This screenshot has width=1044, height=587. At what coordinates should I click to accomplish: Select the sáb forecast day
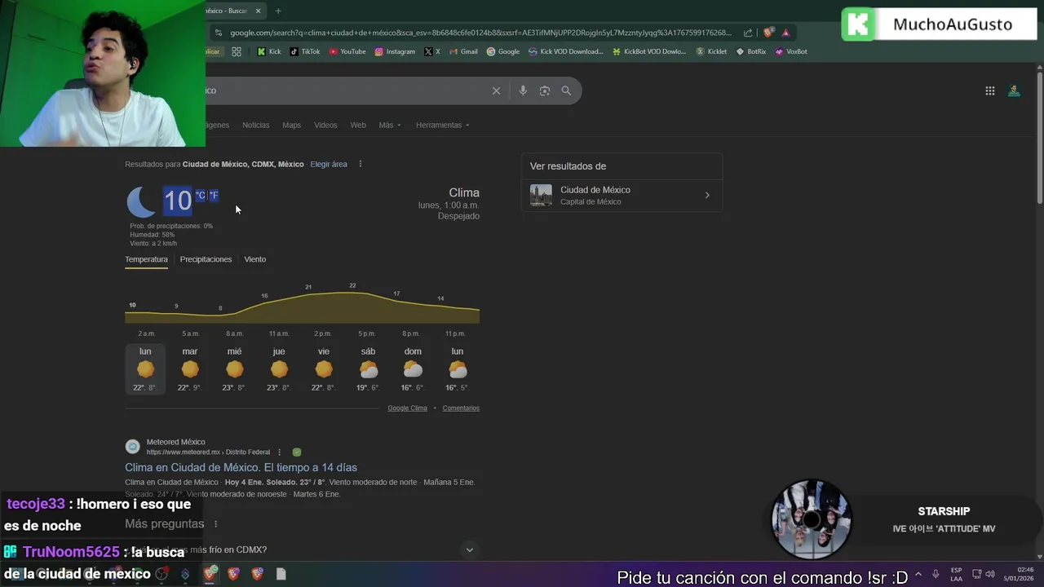pyautogui.click(x=368, y=369)
